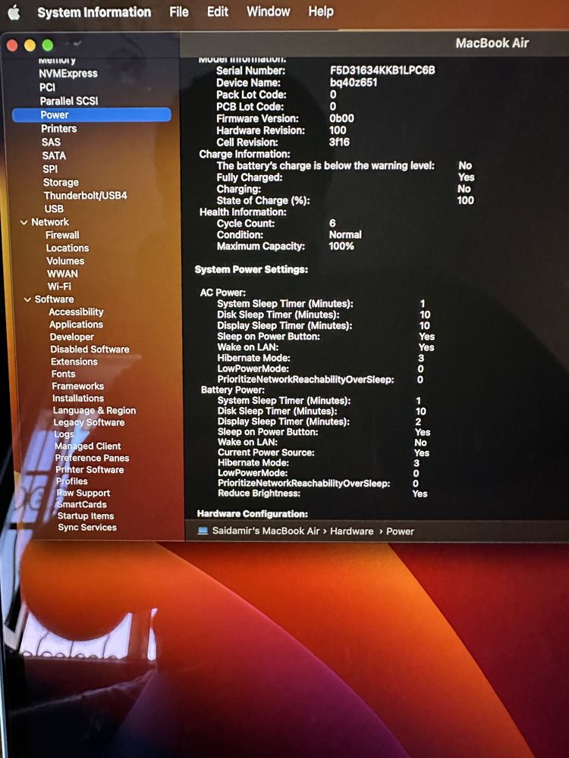This screenshot has height=758, width=569.
Task: Click the System Power Settings heading
Action: [251, 270]
